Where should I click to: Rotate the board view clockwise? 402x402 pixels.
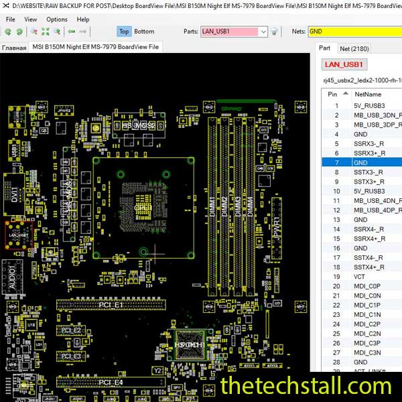pyautogui.click(x=19, y=31)
